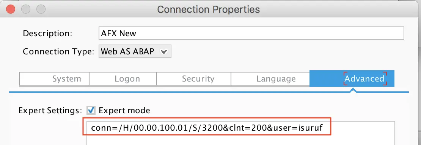Screen dimensions: 421x145
Task: Uncheck the Expert mode checkbox
Action: tap(91, 110)
